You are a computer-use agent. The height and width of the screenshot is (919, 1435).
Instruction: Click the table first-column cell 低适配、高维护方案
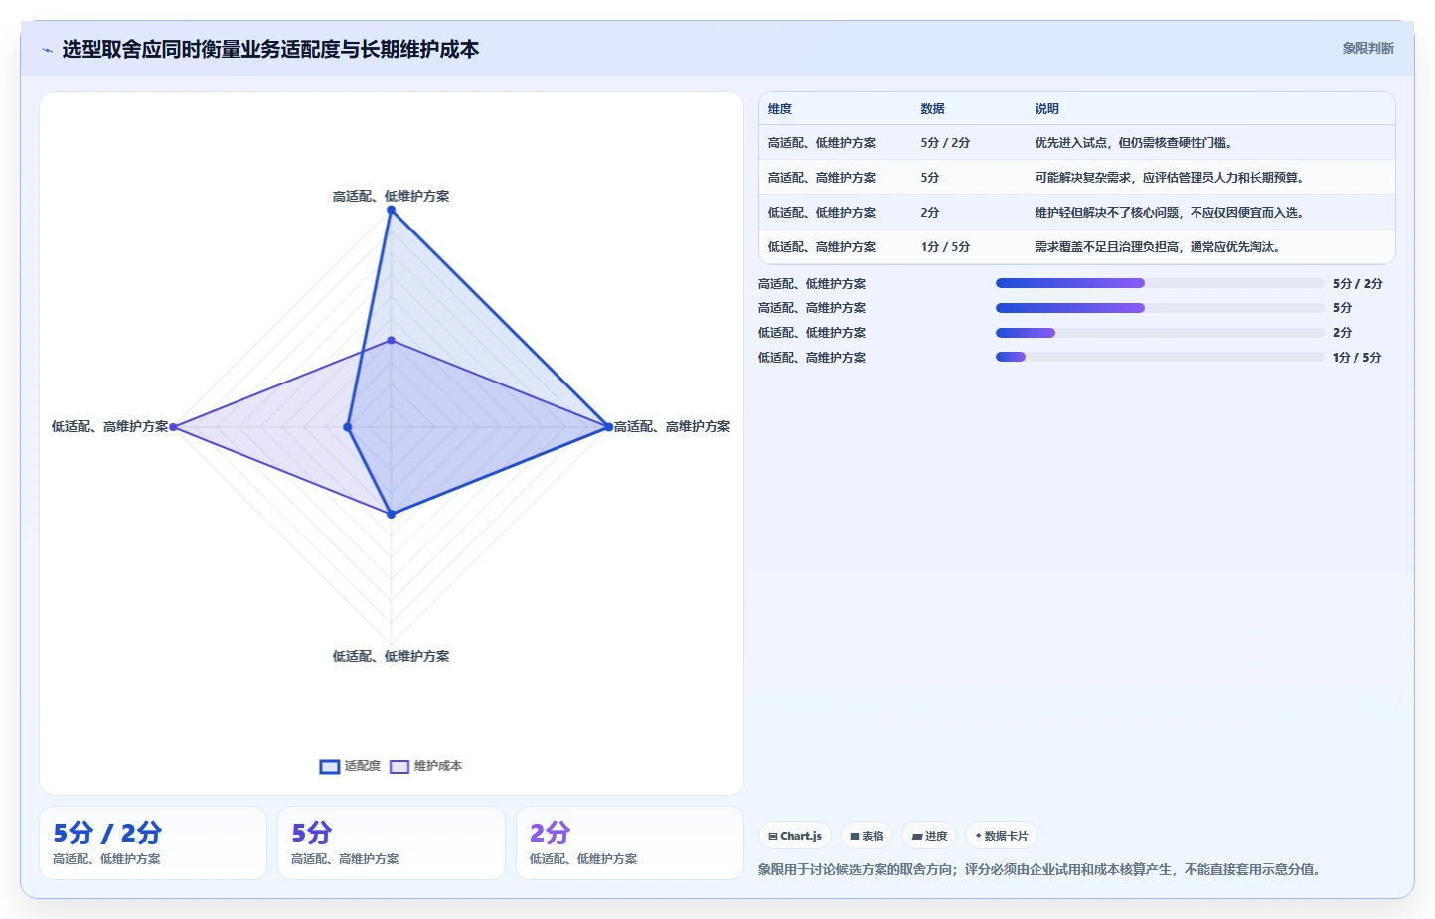point(822,247)
